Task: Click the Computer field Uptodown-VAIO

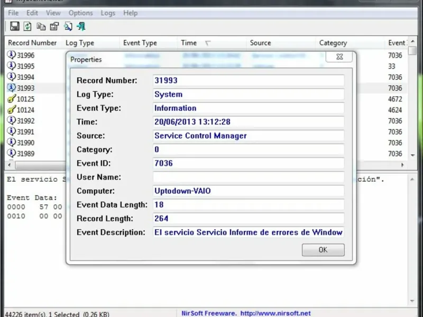Action: (x=249, y=191)
